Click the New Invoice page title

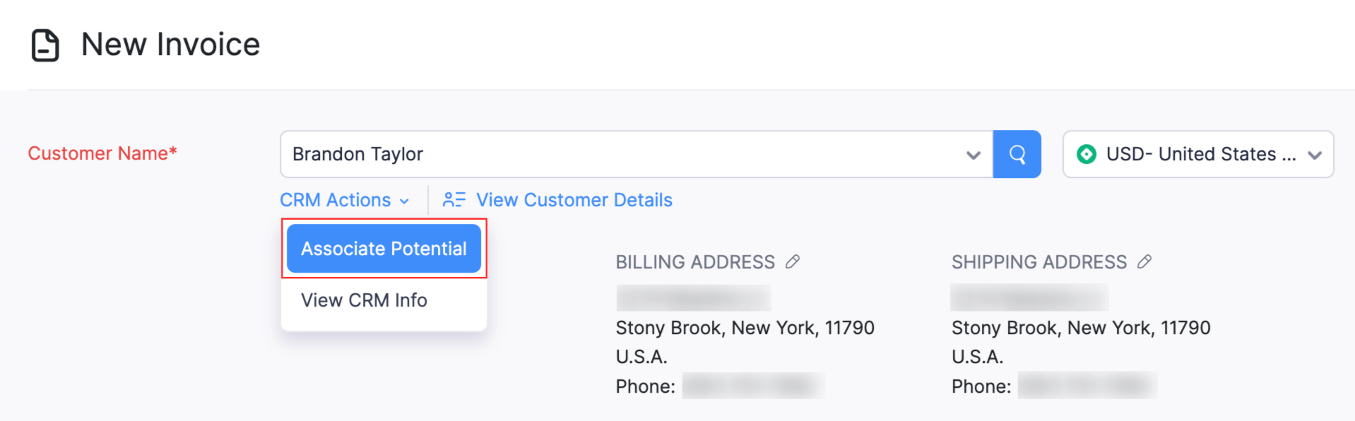tap(170, 44)
